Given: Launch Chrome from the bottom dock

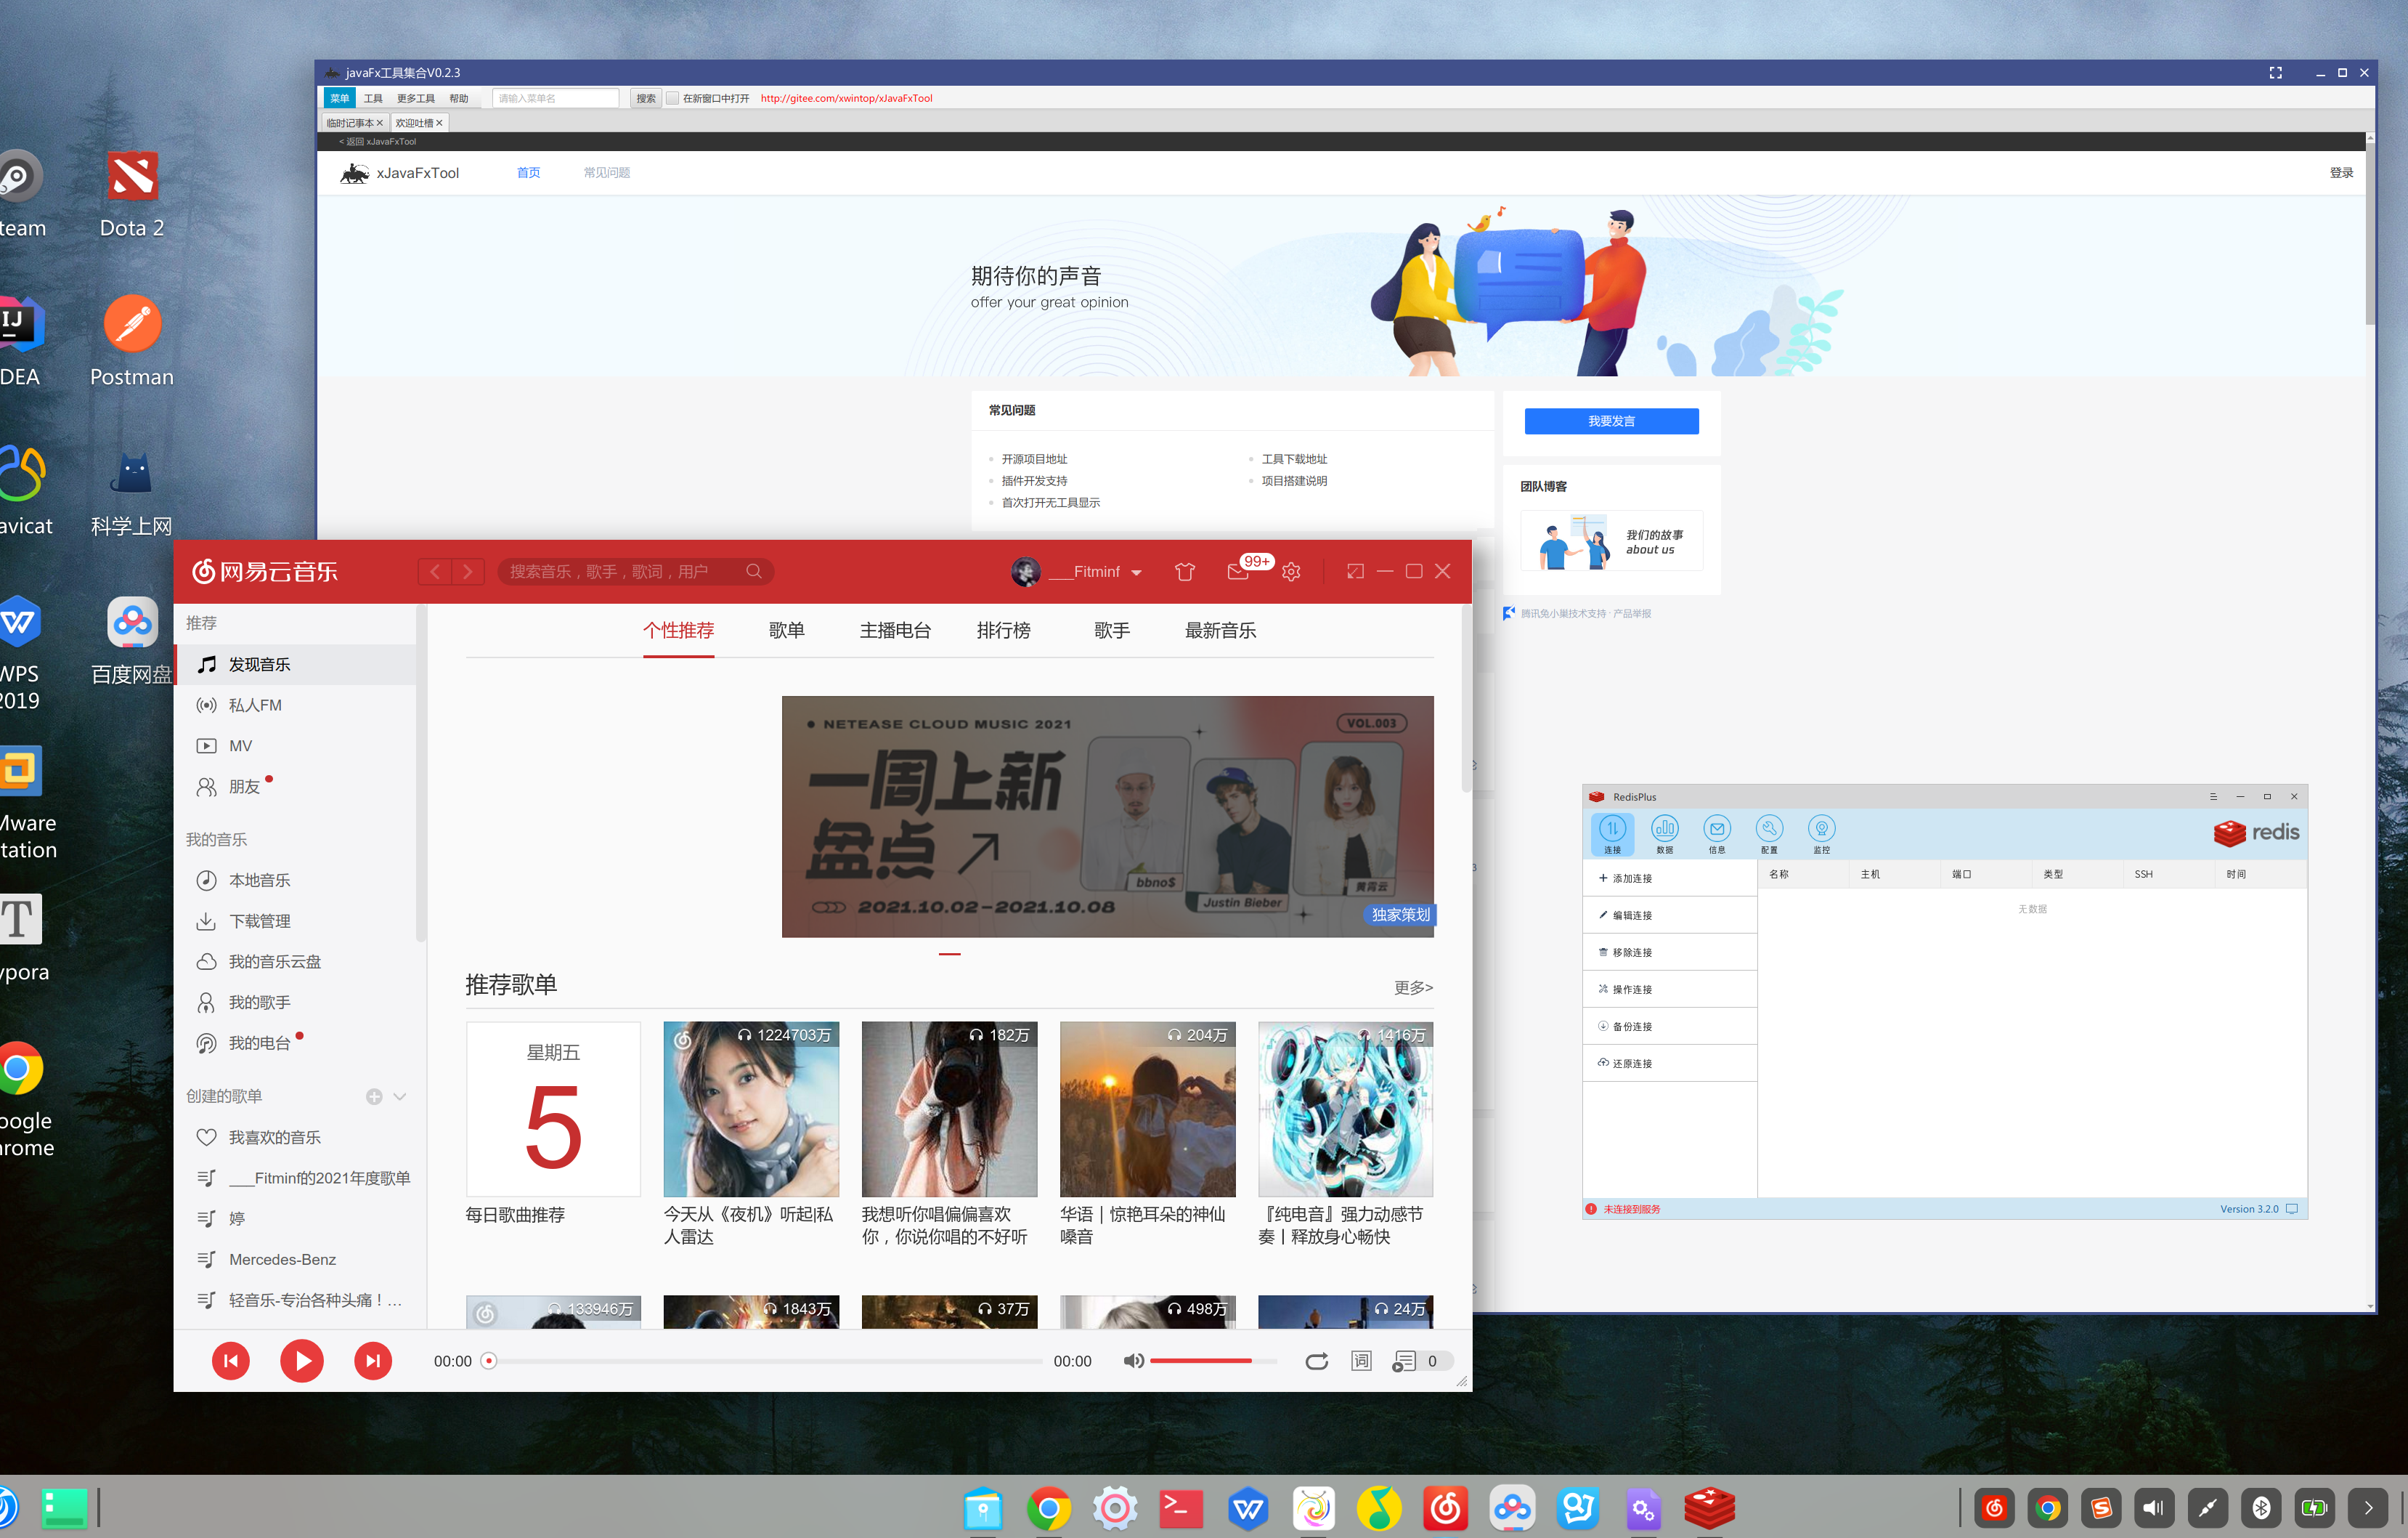Looking at the screenshot, I should [x=1048, y=1507].
